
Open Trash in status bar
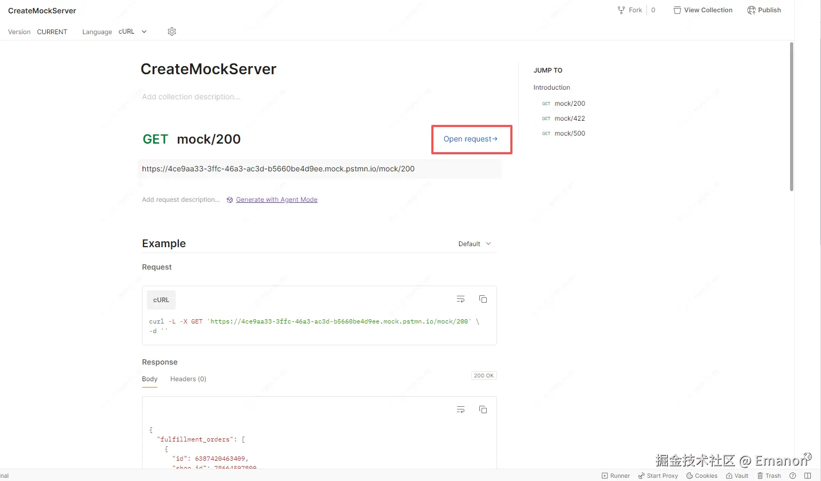point(769,476)
